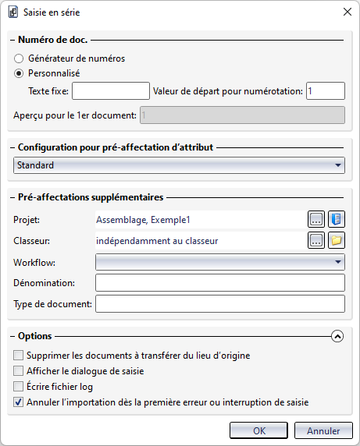Click into the Texte fixe field
The width and height of the screenshot is (360, 446).
(111, 91)
